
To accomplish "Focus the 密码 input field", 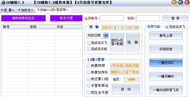I will pos(148,18).
